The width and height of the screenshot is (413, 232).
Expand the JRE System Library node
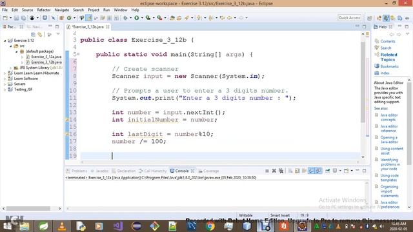(10, 68)
